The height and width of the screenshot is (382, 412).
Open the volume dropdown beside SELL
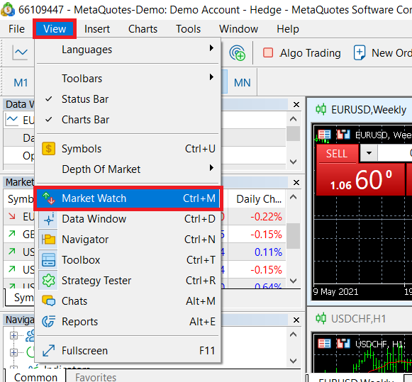point(369,153)
